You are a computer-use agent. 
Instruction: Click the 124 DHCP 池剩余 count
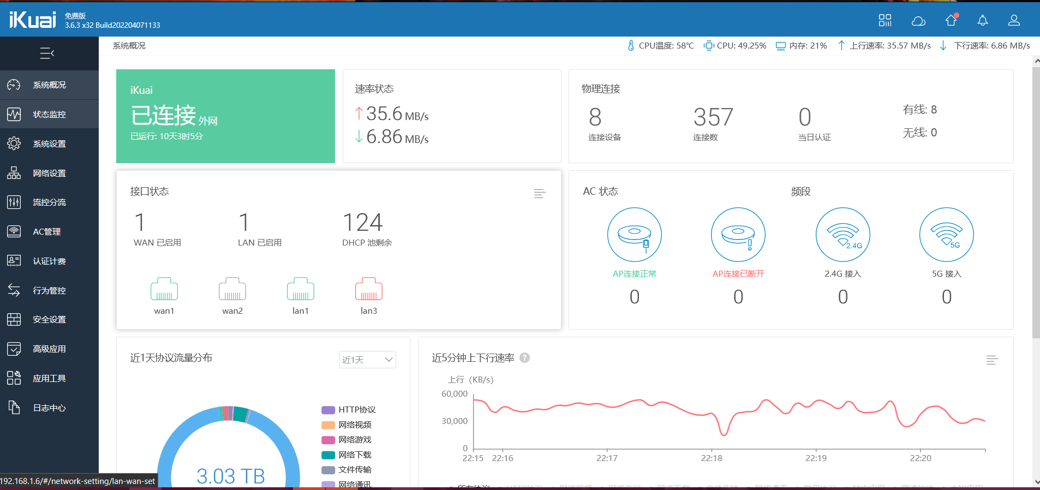pos(363,223)
